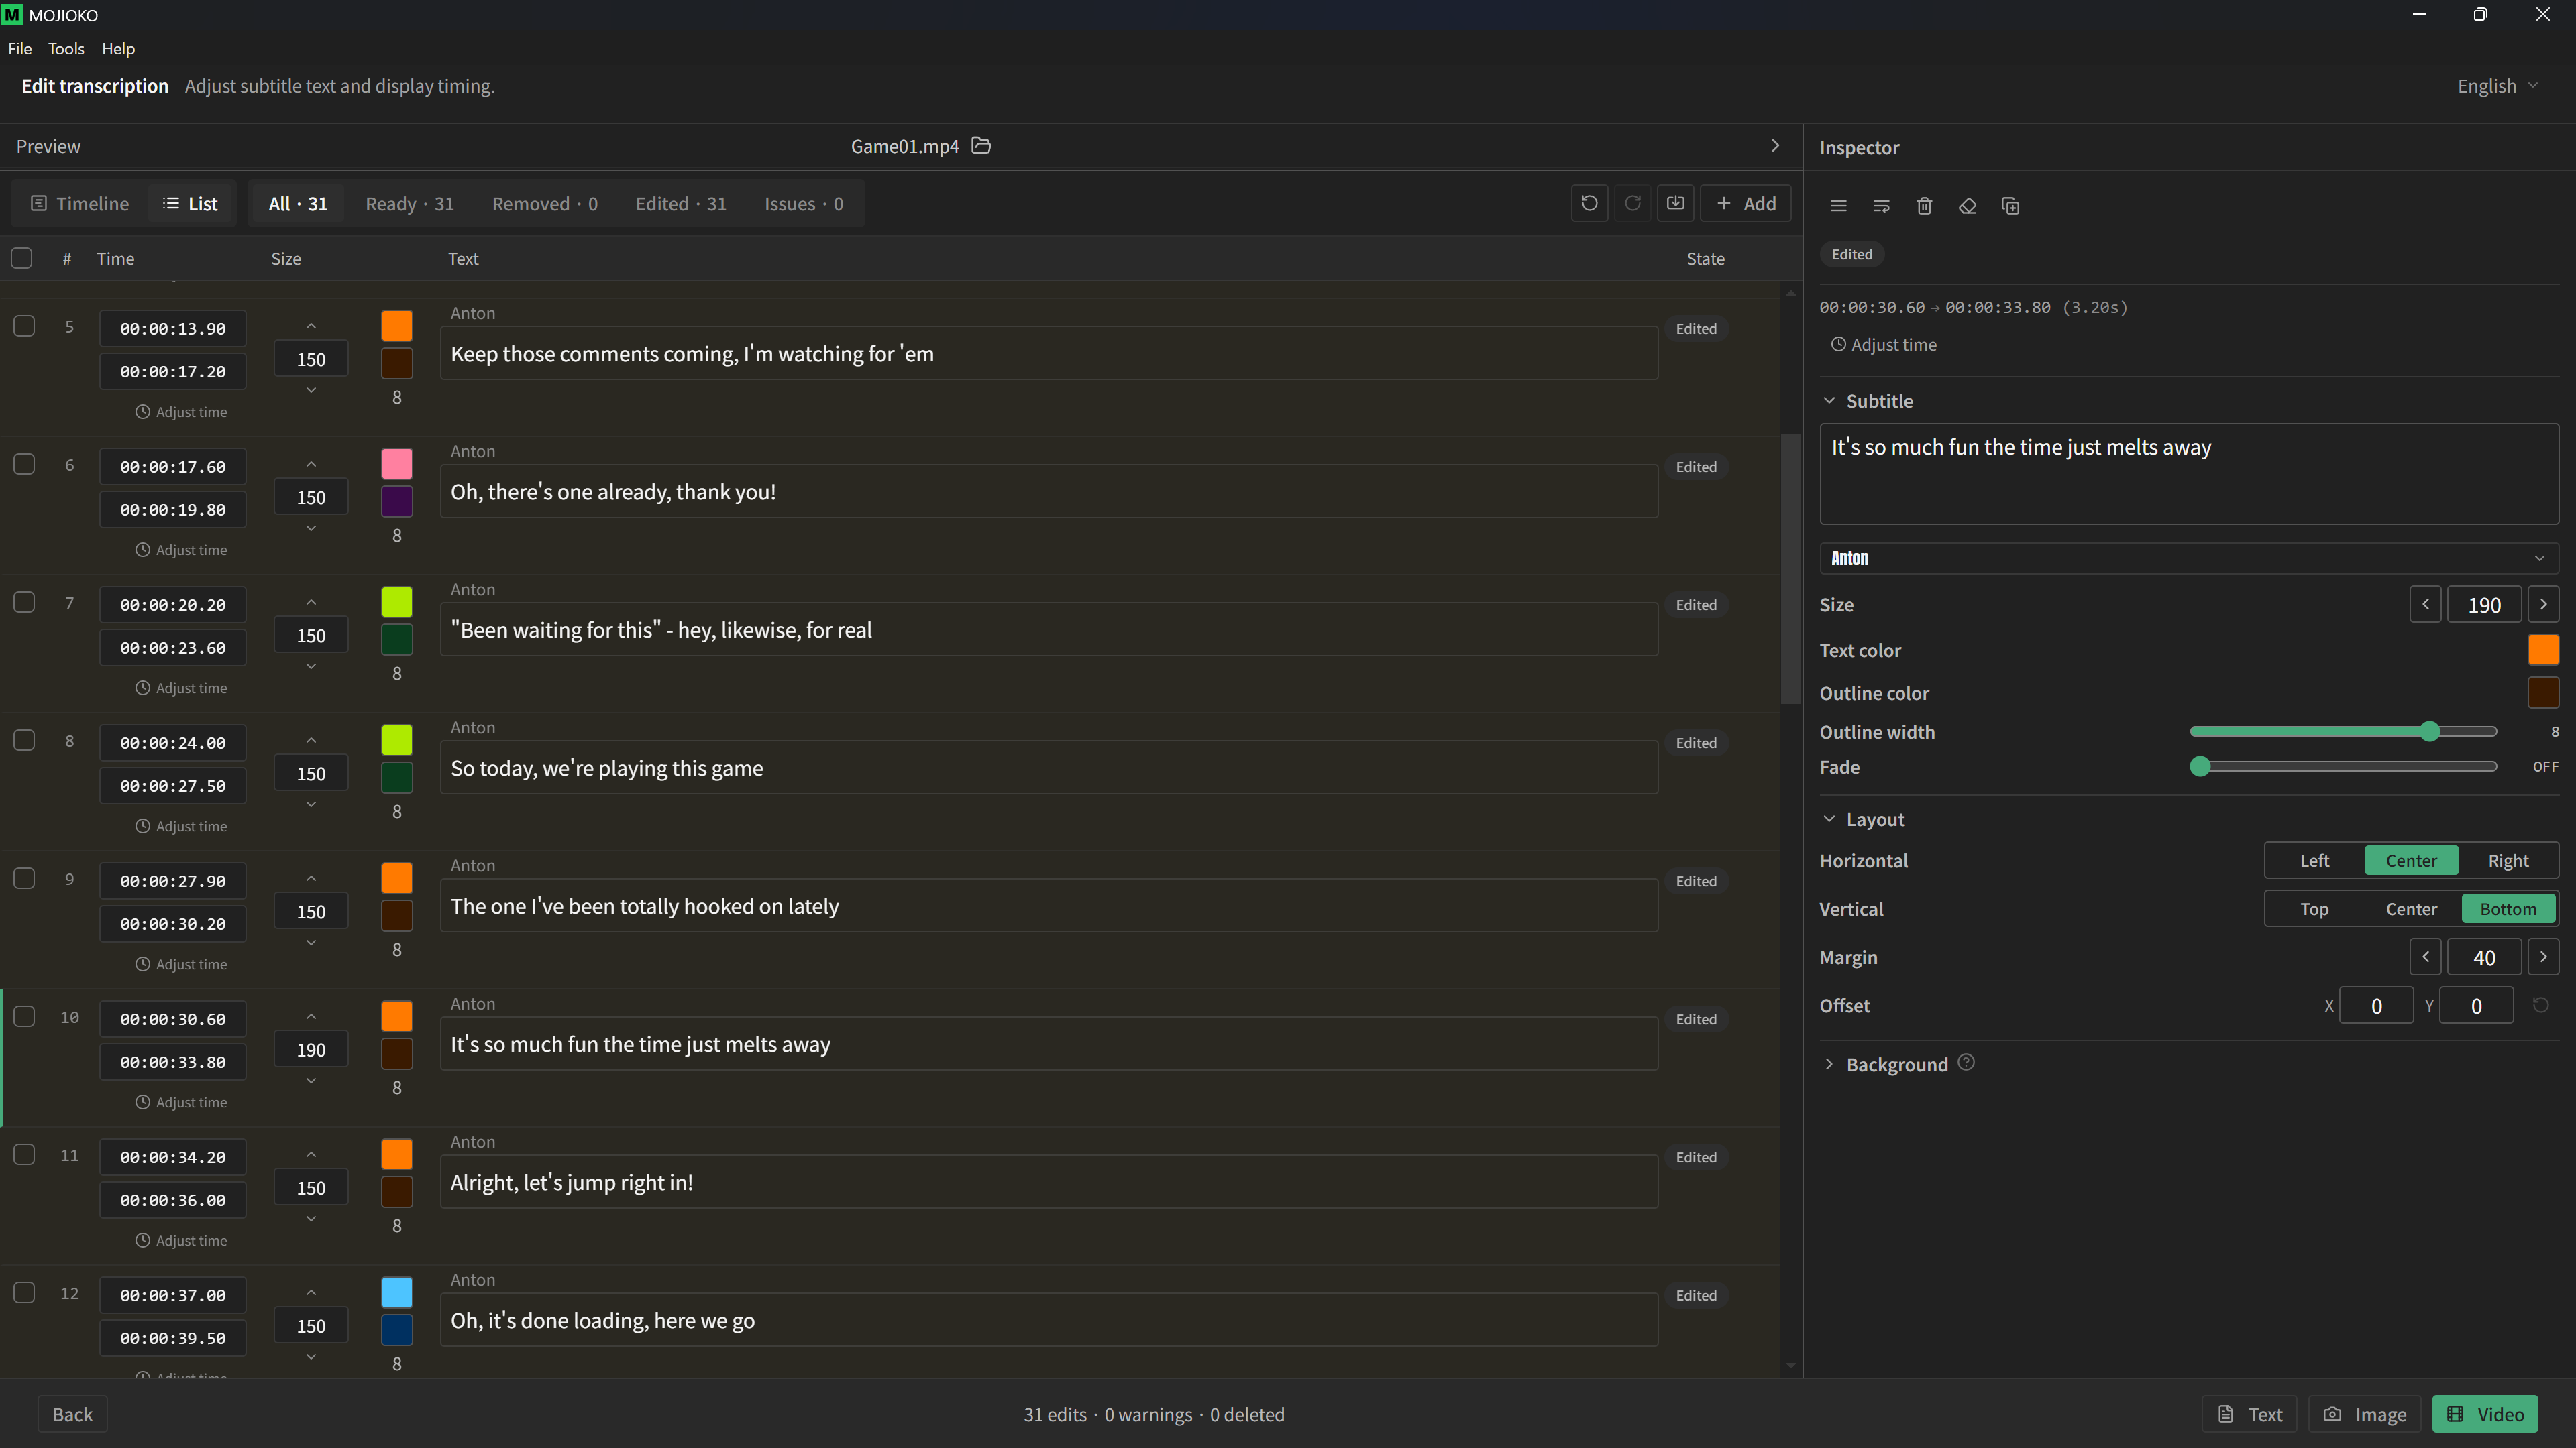2576x1448 pixels.
Task: Click pink text color swatch in row 6
Action: [x=397, y=464]
